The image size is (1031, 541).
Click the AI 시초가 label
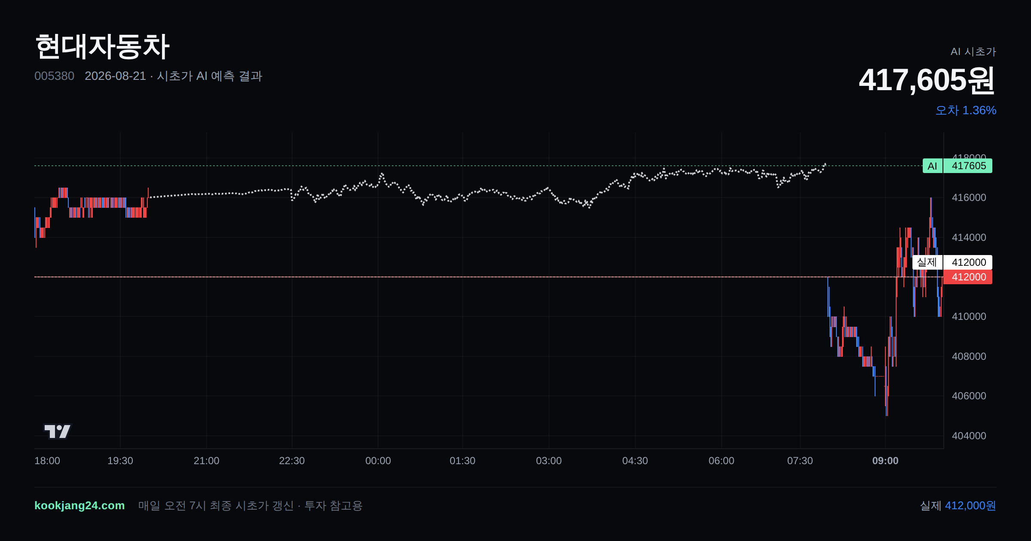973,52
